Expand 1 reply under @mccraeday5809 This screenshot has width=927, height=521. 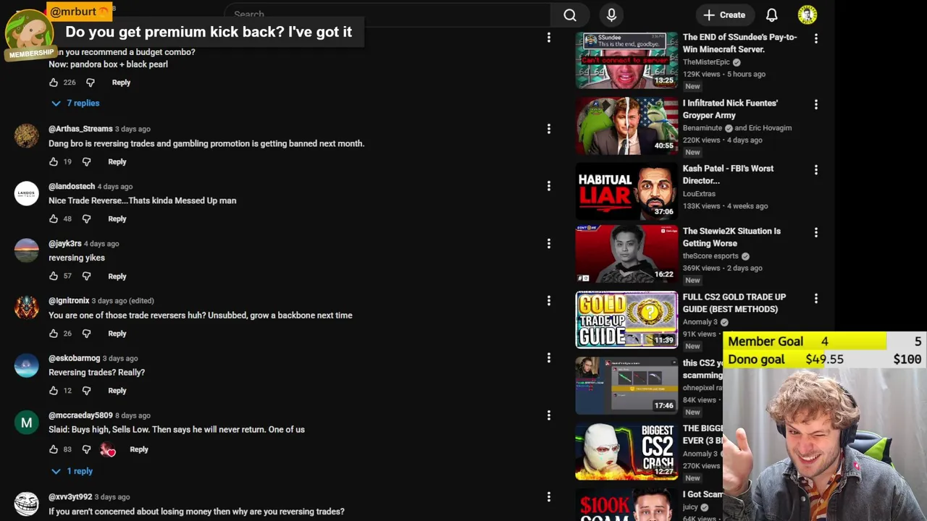coord(72,471)
